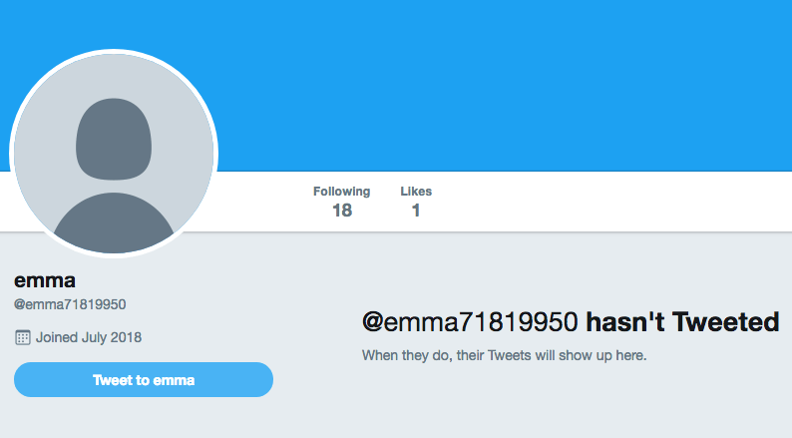This screenshot has width=792, height=438.
Task: Click the default avatar head silhouette
Action: [114, 139]
